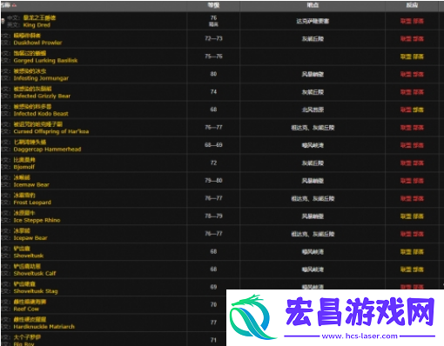Click the level value 78—79
444x346 pixels.
point(213,216)
